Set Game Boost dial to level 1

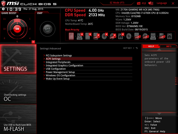pos(30,19)
